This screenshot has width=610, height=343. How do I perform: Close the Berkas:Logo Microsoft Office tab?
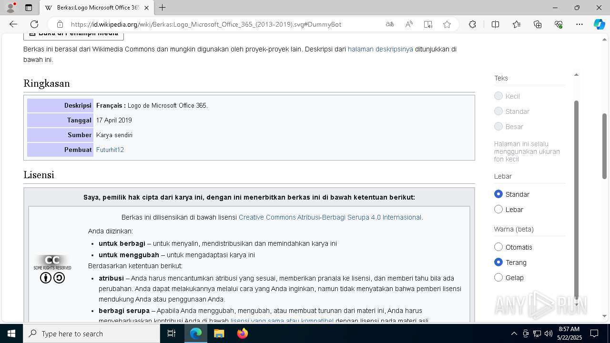point(146,8)
